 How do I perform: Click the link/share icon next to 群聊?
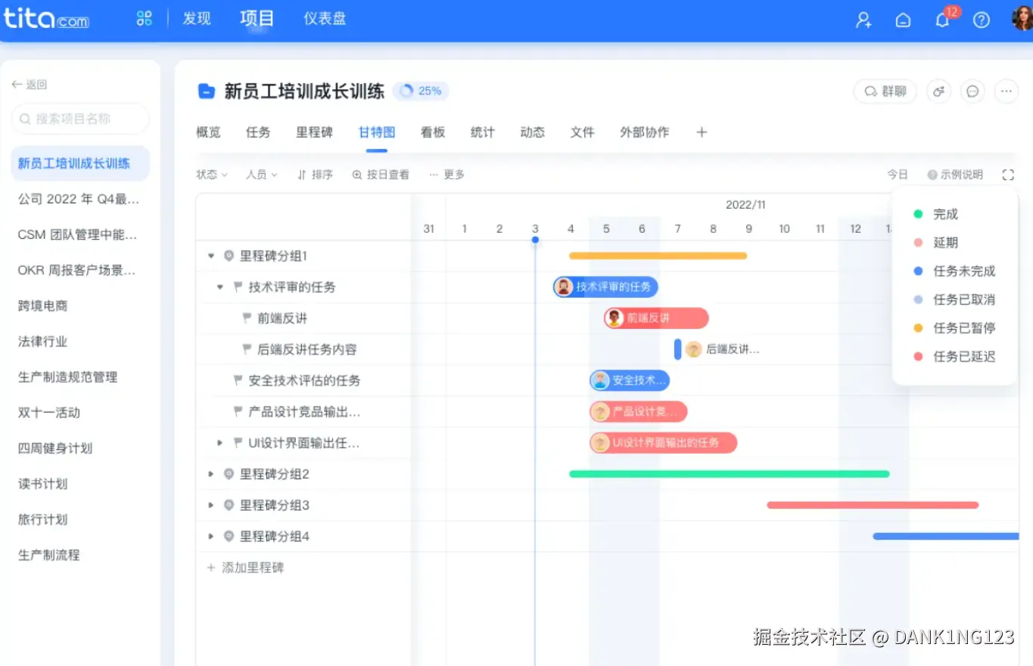pyautogui.click(x=938, y=91)
